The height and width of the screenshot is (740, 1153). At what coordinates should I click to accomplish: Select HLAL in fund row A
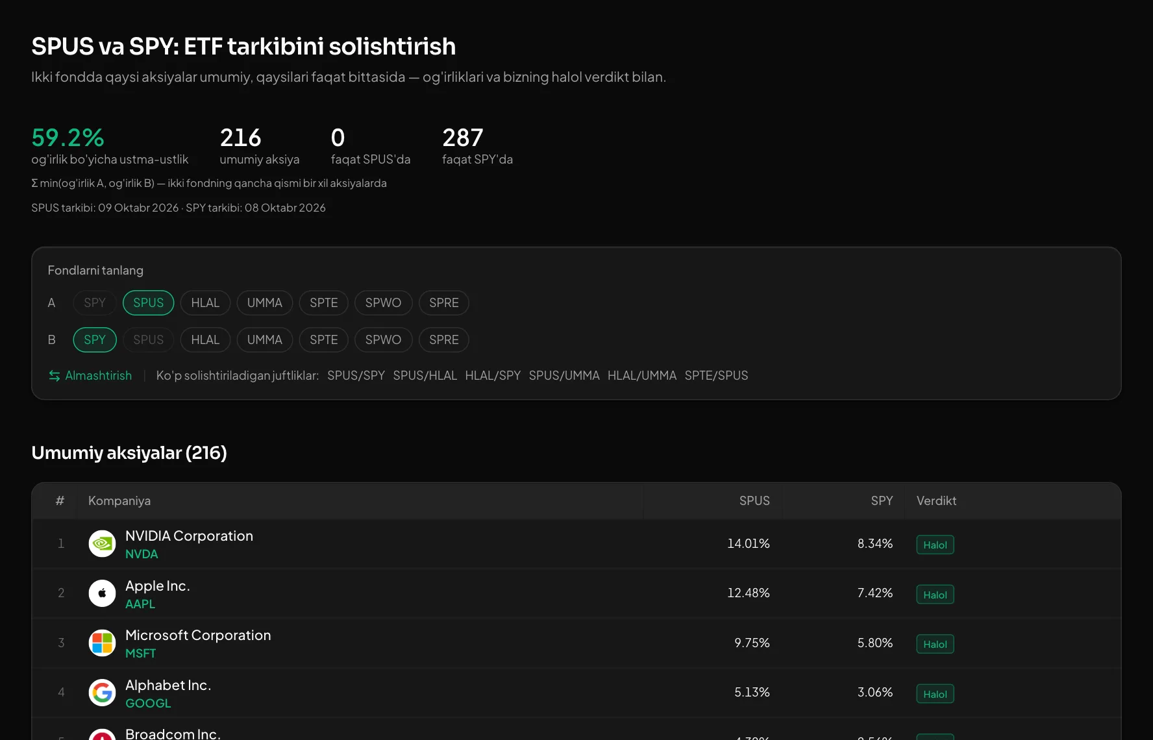tap(205, 302)
